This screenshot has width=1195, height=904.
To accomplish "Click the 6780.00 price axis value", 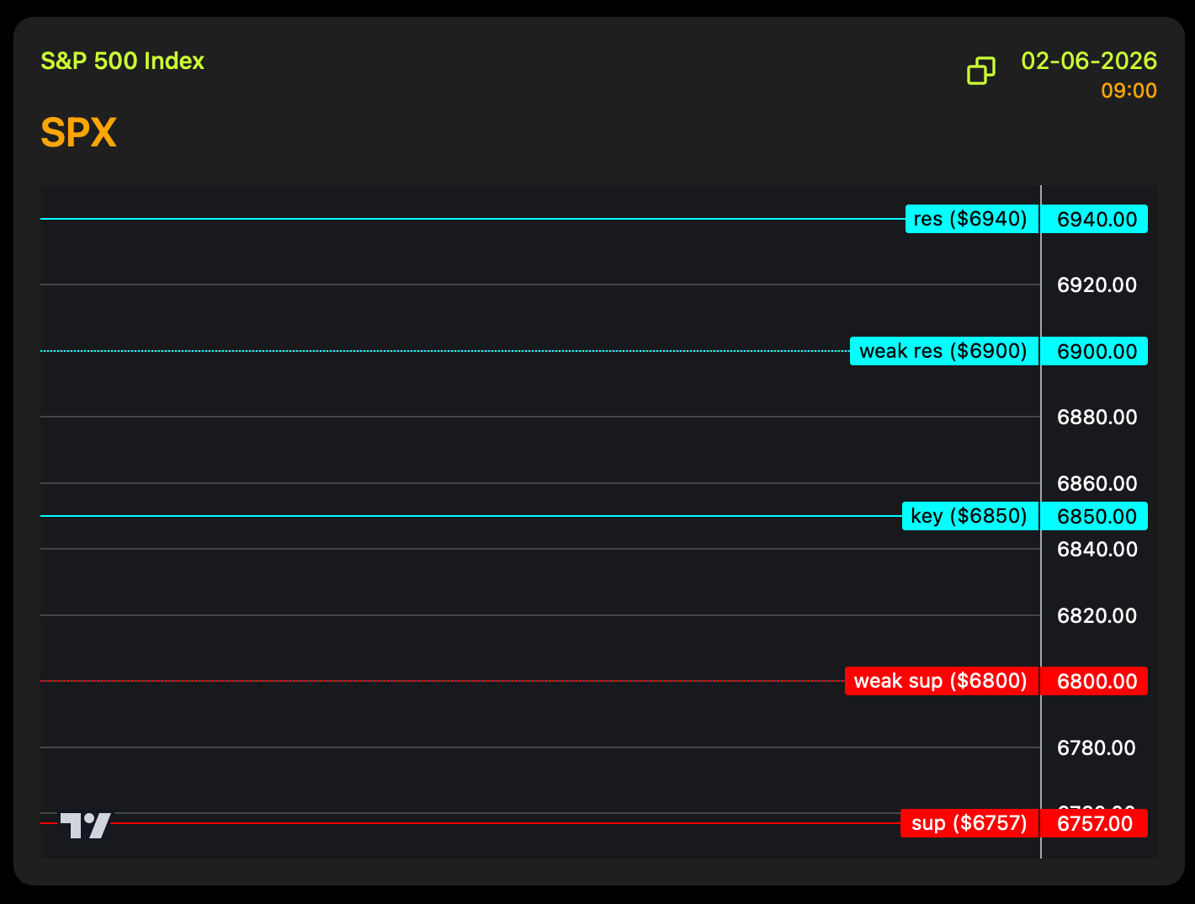I will [x=1097, y=748].
